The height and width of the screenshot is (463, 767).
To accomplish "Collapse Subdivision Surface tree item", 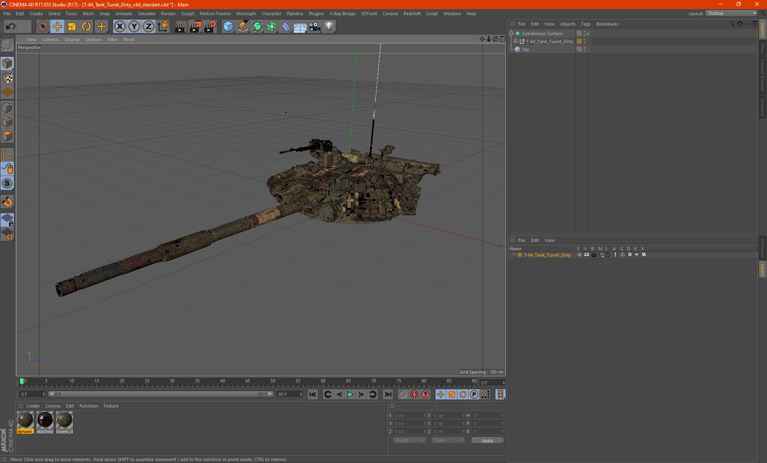I will tap(511, 34).
